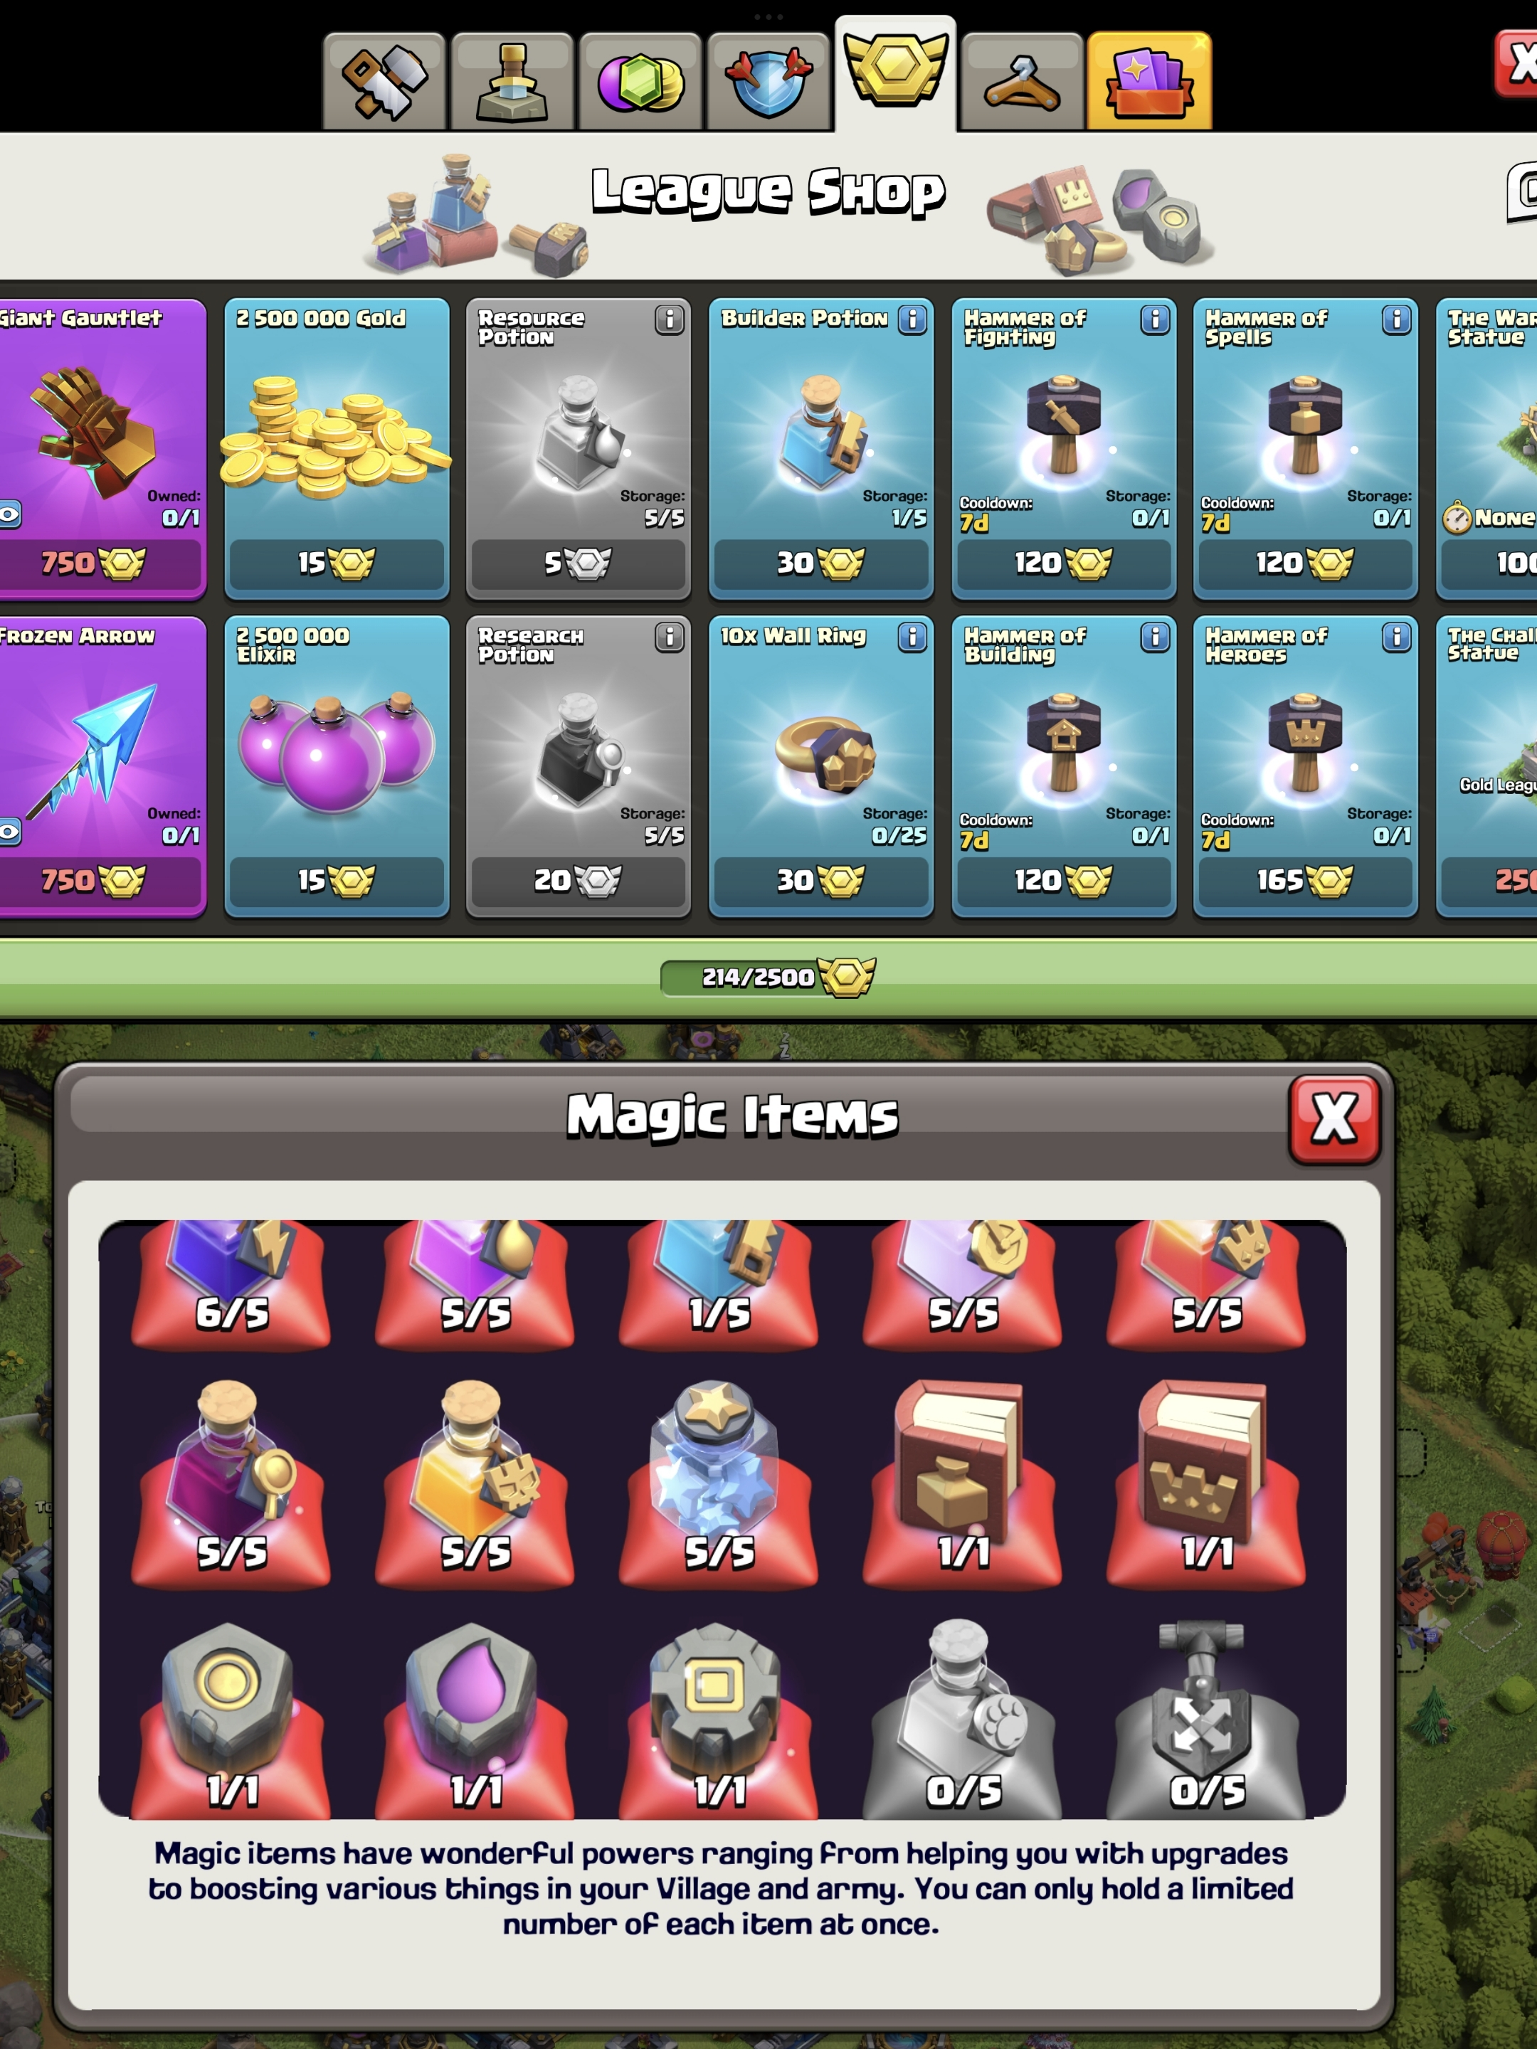This screenshot has width=1537, height=2049.
Task: Select the Shovel of Obstacles item
Action: [1206, 1718]
